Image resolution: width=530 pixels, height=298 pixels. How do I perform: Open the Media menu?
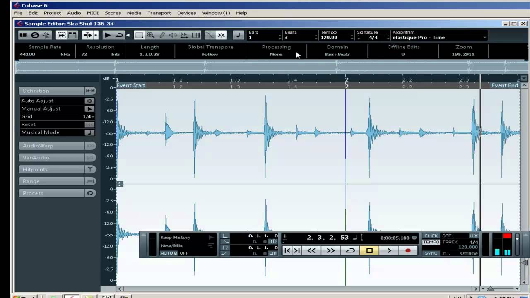134,13
